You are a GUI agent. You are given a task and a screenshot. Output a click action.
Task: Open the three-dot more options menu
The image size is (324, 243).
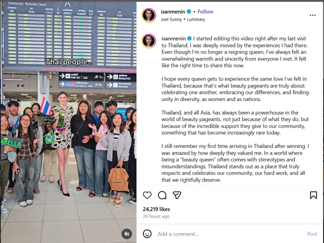coord(312,15)
